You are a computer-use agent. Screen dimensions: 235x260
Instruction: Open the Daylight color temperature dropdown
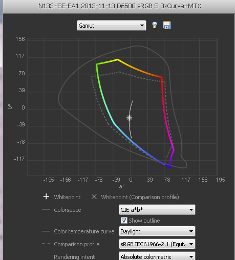157,231
